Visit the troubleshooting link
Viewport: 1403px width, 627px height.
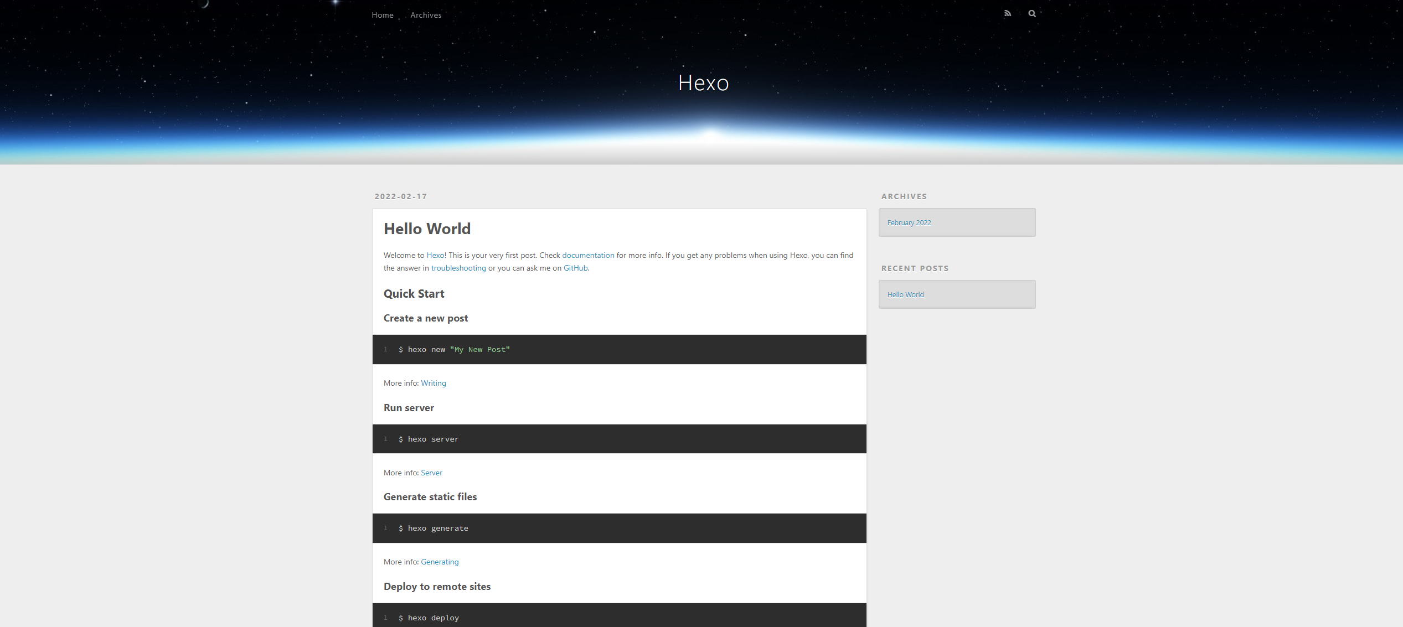458,268
